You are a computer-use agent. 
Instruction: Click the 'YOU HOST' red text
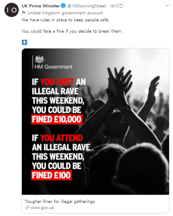(x=57, y=82)
